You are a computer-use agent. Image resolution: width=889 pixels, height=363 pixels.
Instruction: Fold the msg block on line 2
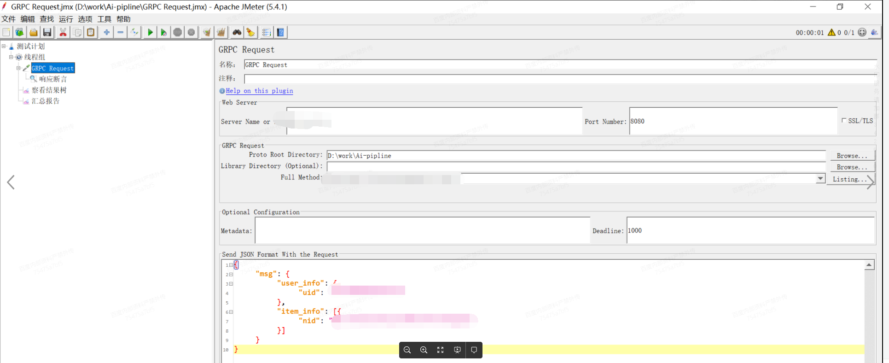click(x=231, y=275)
